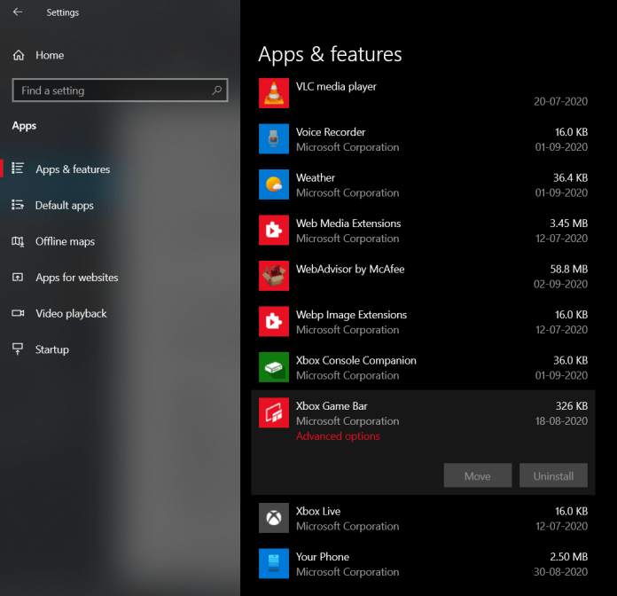Click the Move button
617x596 pixels.
point(478,475)
